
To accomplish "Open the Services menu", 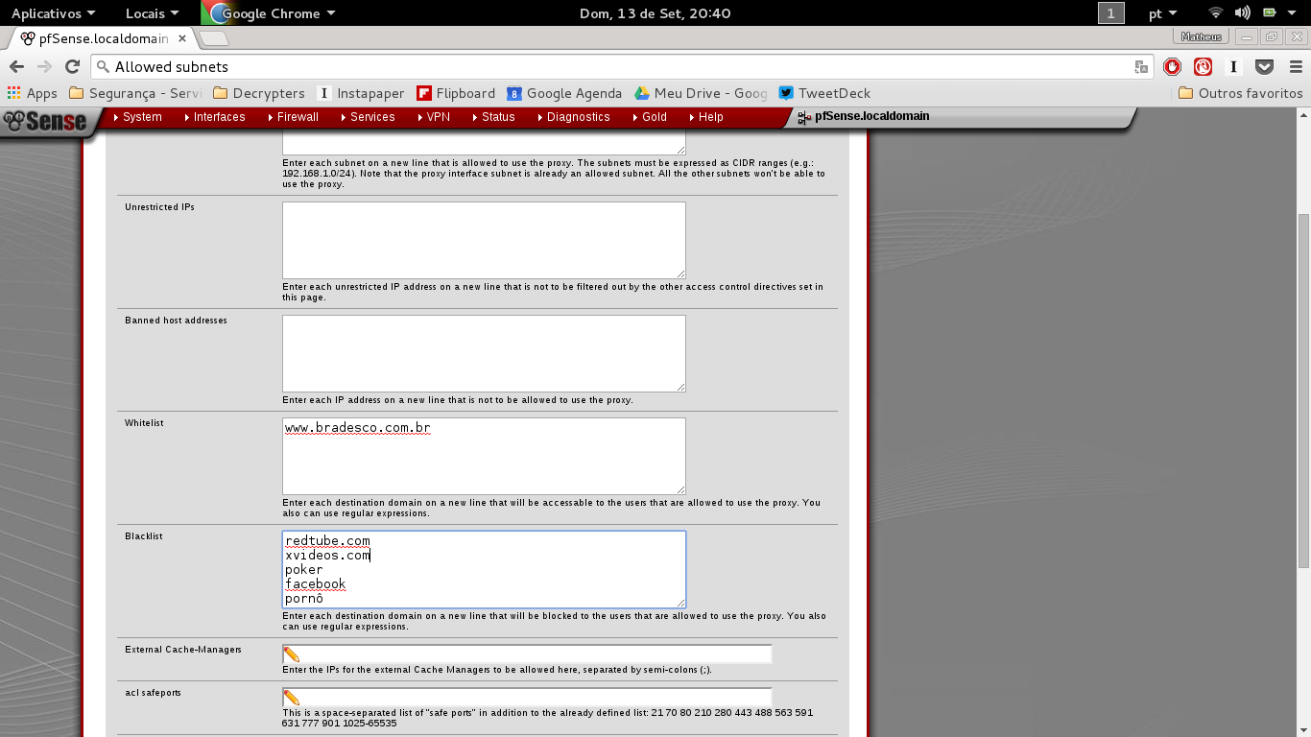I will tap(368, 117).
